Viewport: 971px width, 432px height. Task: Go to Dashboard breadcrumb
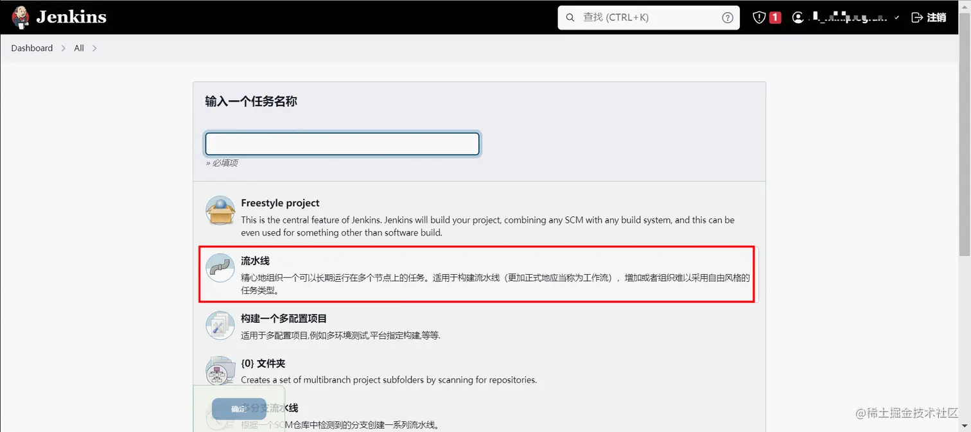point(32,48)
